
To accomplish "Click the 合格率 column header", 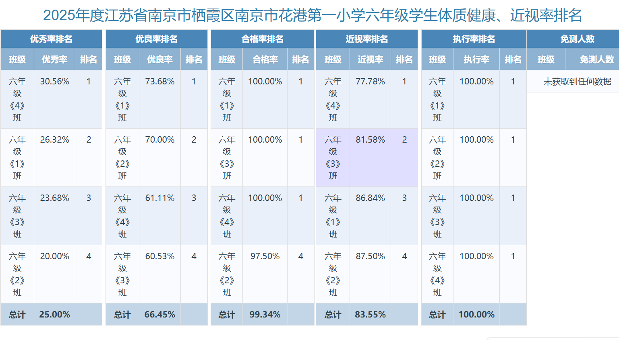I will coord(265,59).
